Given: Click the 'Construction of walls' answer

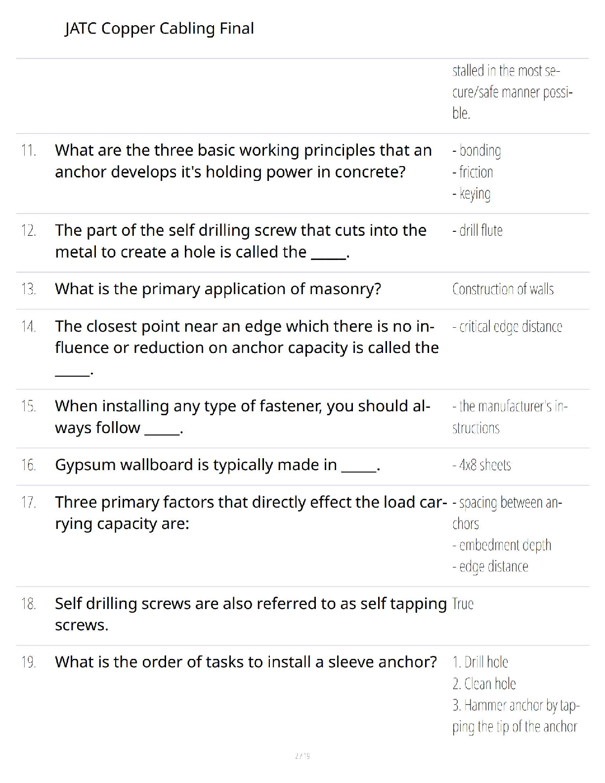Looking at the screenshot, I should pos(503,289).
